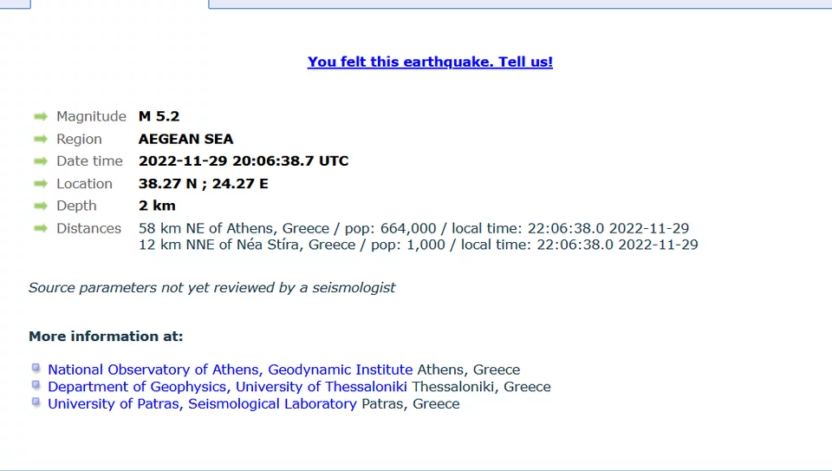The image size is (832, 471).
Task: Click the green arrow beside Depth
Action: (41, 206)
